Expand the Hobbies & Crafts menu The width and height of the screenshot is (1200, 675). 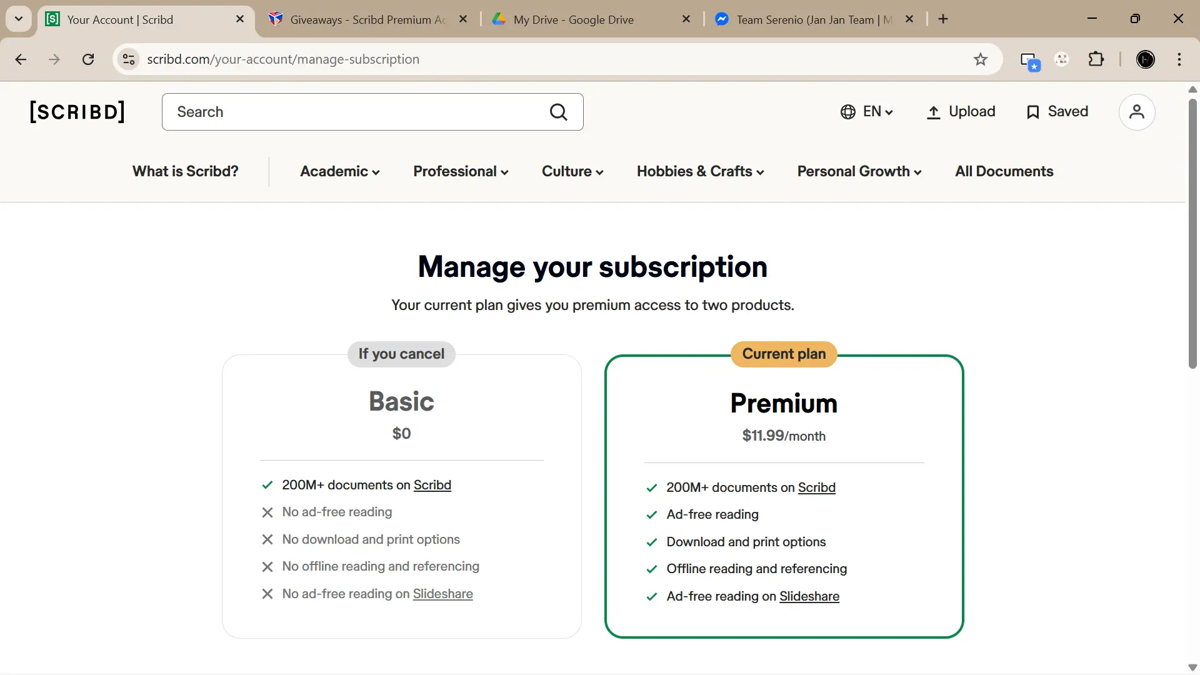(700, 171)
